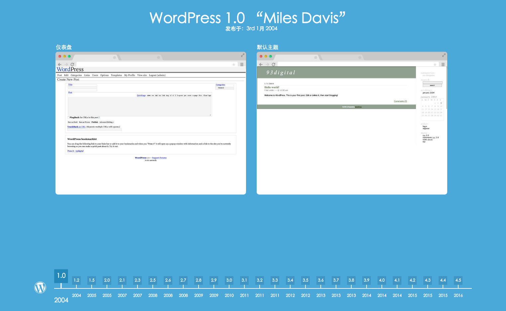Image resolution: width=506 pixels, height=311 pixels.
Task: Click bookmark star in default theme browser screenshot
Action: point(435,64)
